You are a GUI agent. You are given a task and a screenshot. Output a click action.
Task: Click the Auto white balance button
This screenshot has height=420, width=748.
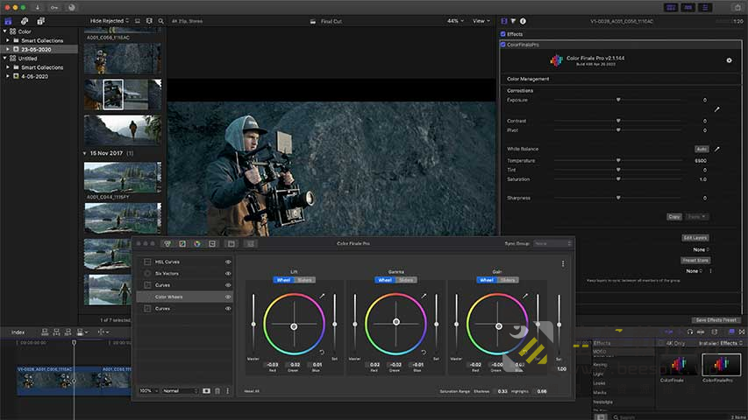702,149
